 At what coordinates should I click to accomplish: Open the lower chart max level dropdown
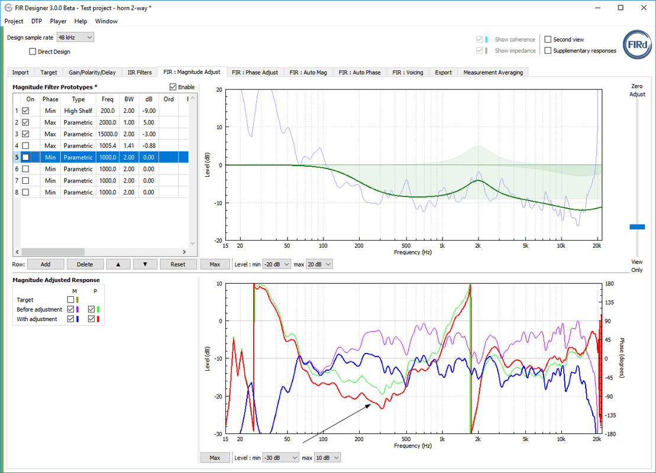tap(327, 457)
